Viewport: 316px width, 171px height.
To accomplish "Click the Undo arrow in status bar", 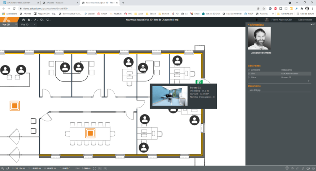I will tap(3, 168).
